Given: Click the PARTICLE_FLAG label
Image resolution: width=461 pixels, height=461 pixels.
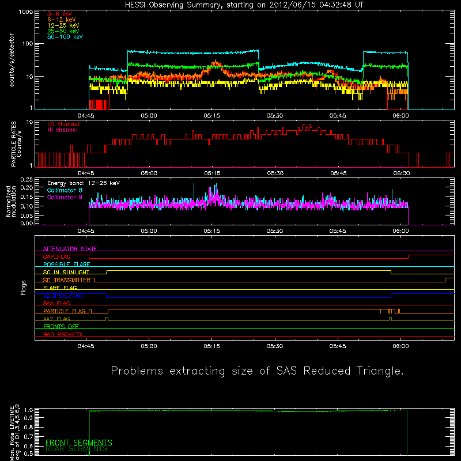Looking at the screenshot, I should pyautogui.click(x=65, y=311).
